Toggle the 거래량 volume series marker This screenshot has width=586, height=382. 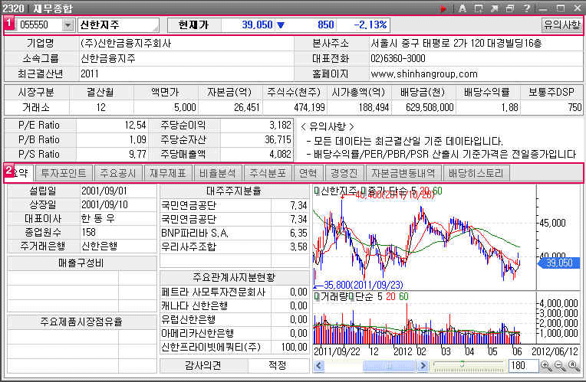[317, 296]
